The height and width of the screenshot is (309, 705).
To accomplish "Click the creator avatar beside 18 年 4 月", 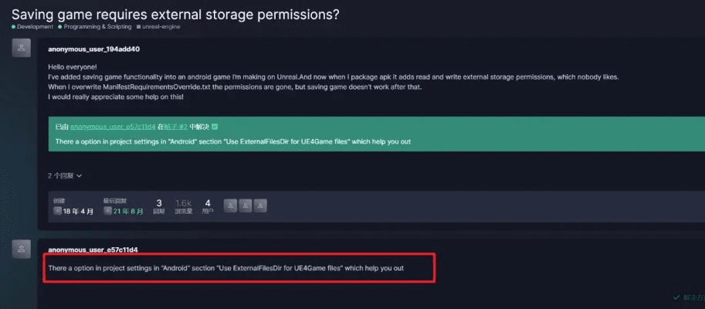I will 57,210.
